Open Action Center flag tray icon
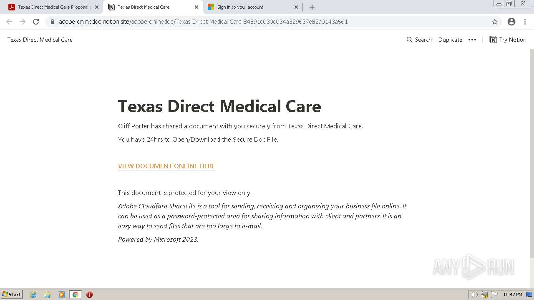 (494, 295)
